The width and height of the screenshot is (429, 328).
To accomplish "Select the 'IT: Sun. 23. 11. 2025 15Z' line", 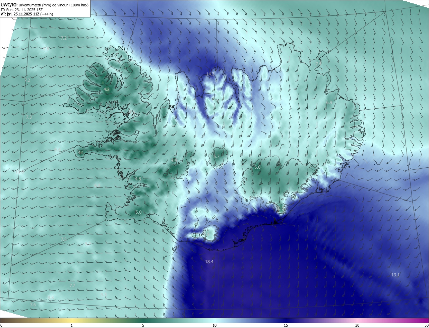I will [x=22, y=9].
